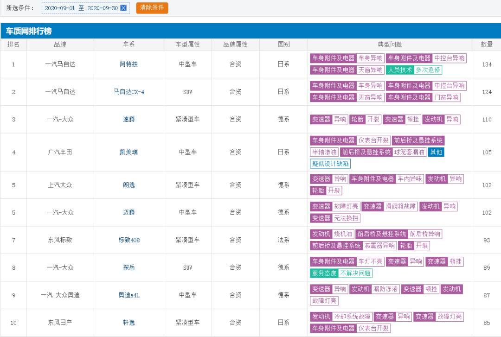Viewport: 501px width, 337px height.
Task: Click 漏防冻液 tag in 奥迪A4L row
Action: point(385,289)
